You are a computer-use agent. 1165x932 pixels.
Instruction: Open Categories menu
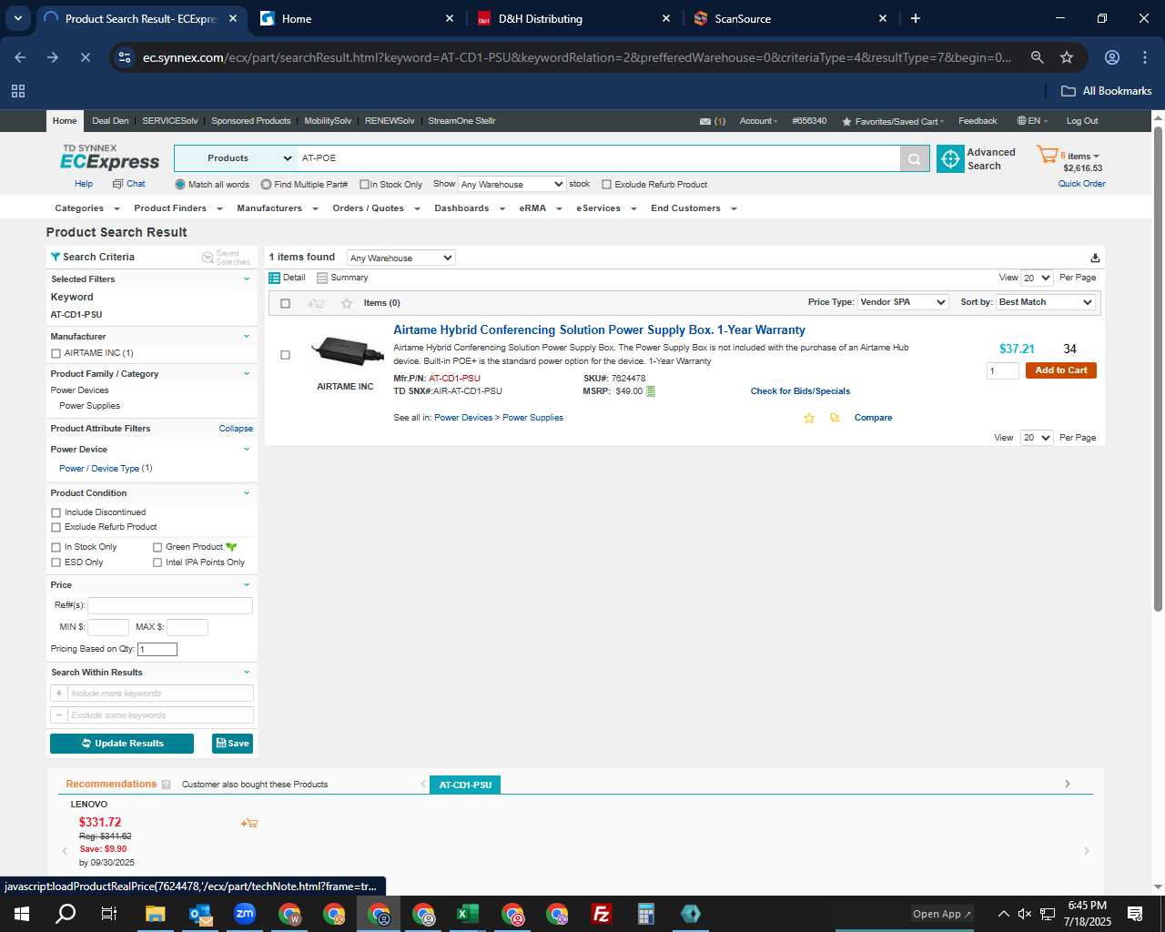click(86, 208)
